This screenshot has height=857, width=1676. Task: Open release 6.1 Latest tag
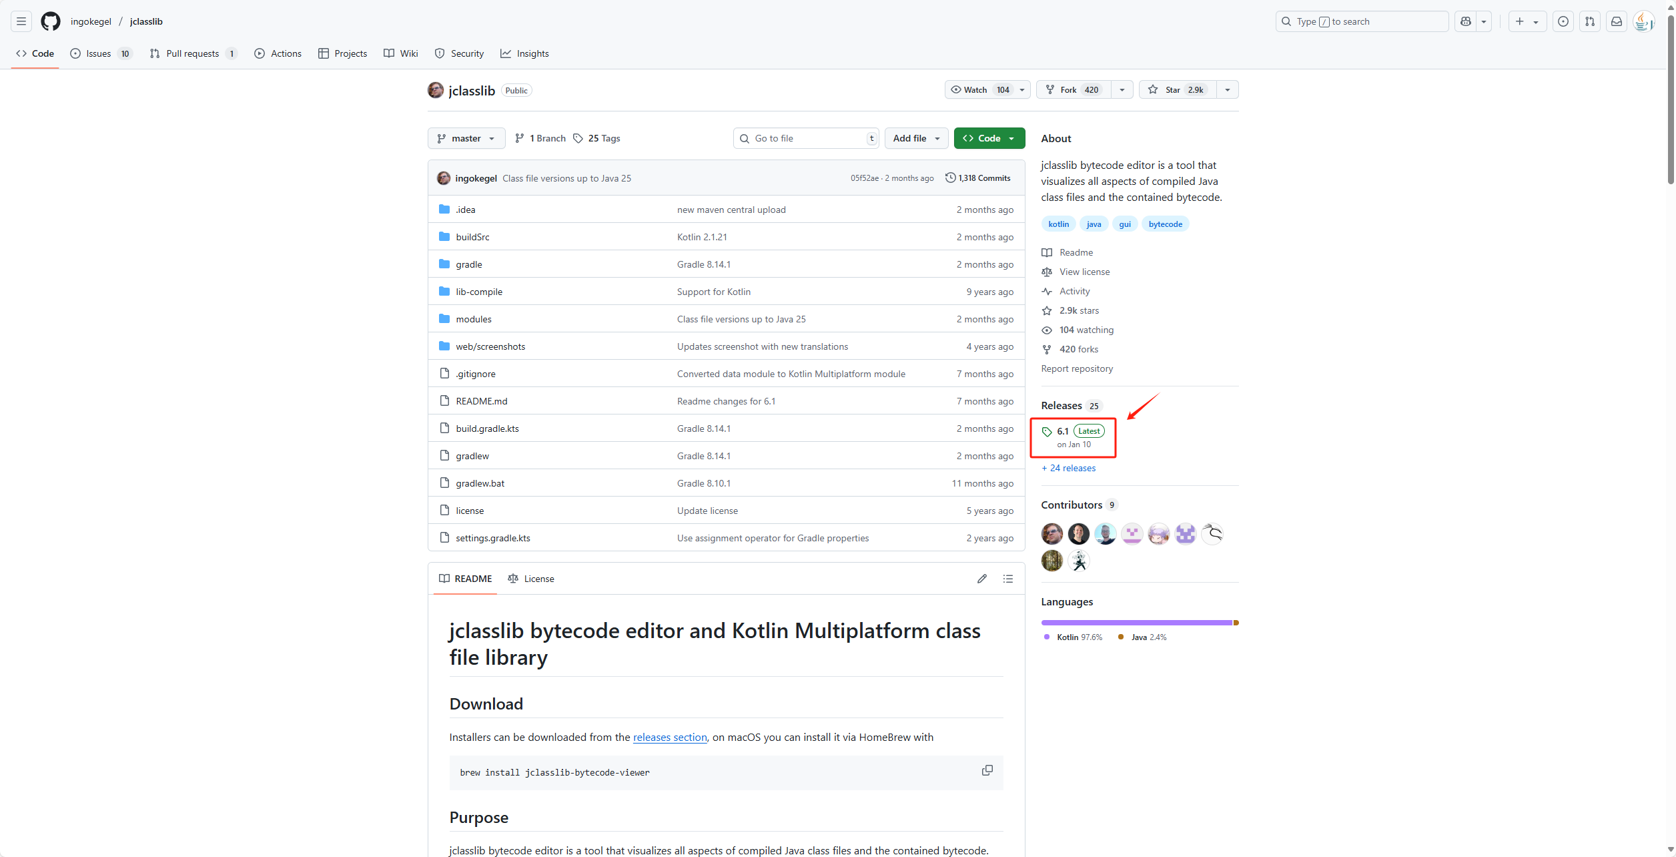(1074, 437)
